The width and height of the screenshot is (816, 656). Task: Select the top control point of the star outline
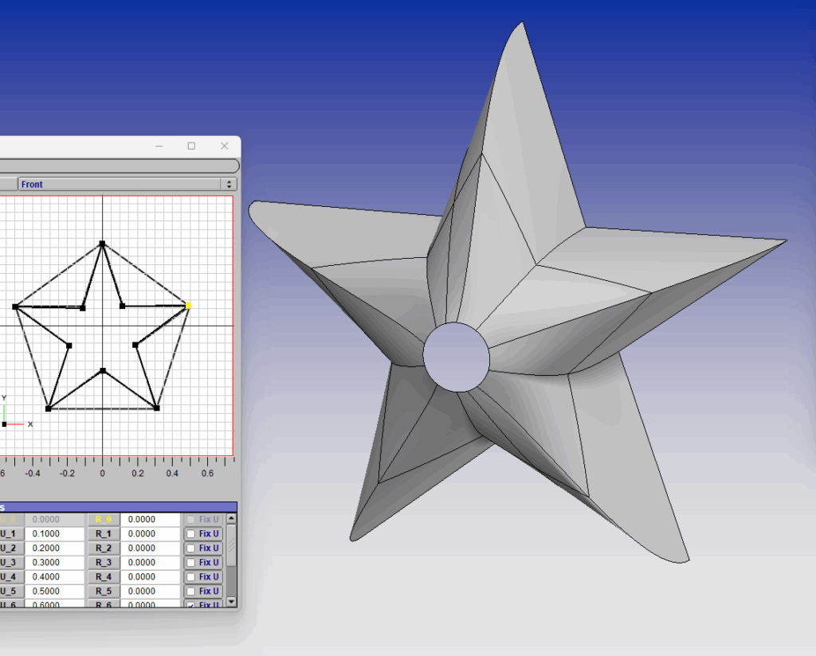pyautogui.click(x=102, y=243)
